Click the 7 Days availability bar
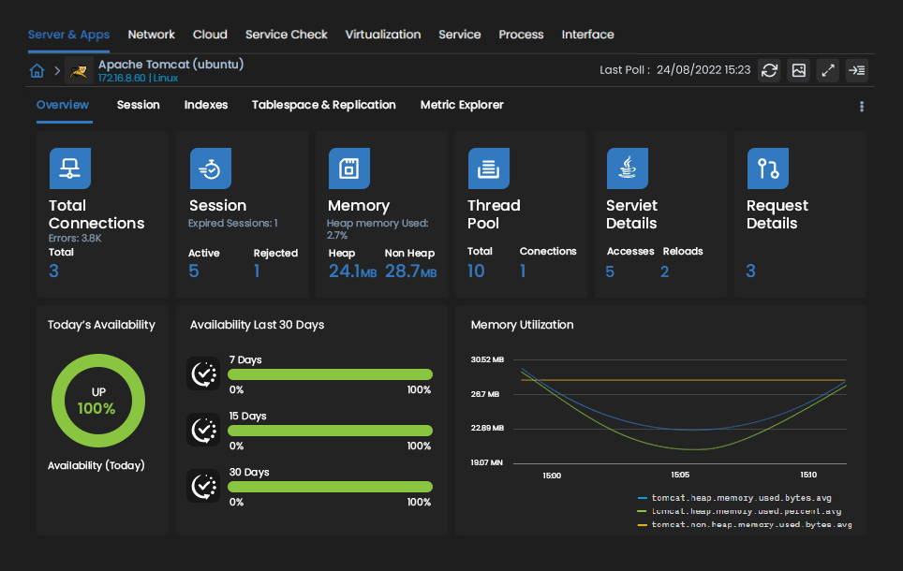This screenshot has height=571, width=903. [330, 374]
